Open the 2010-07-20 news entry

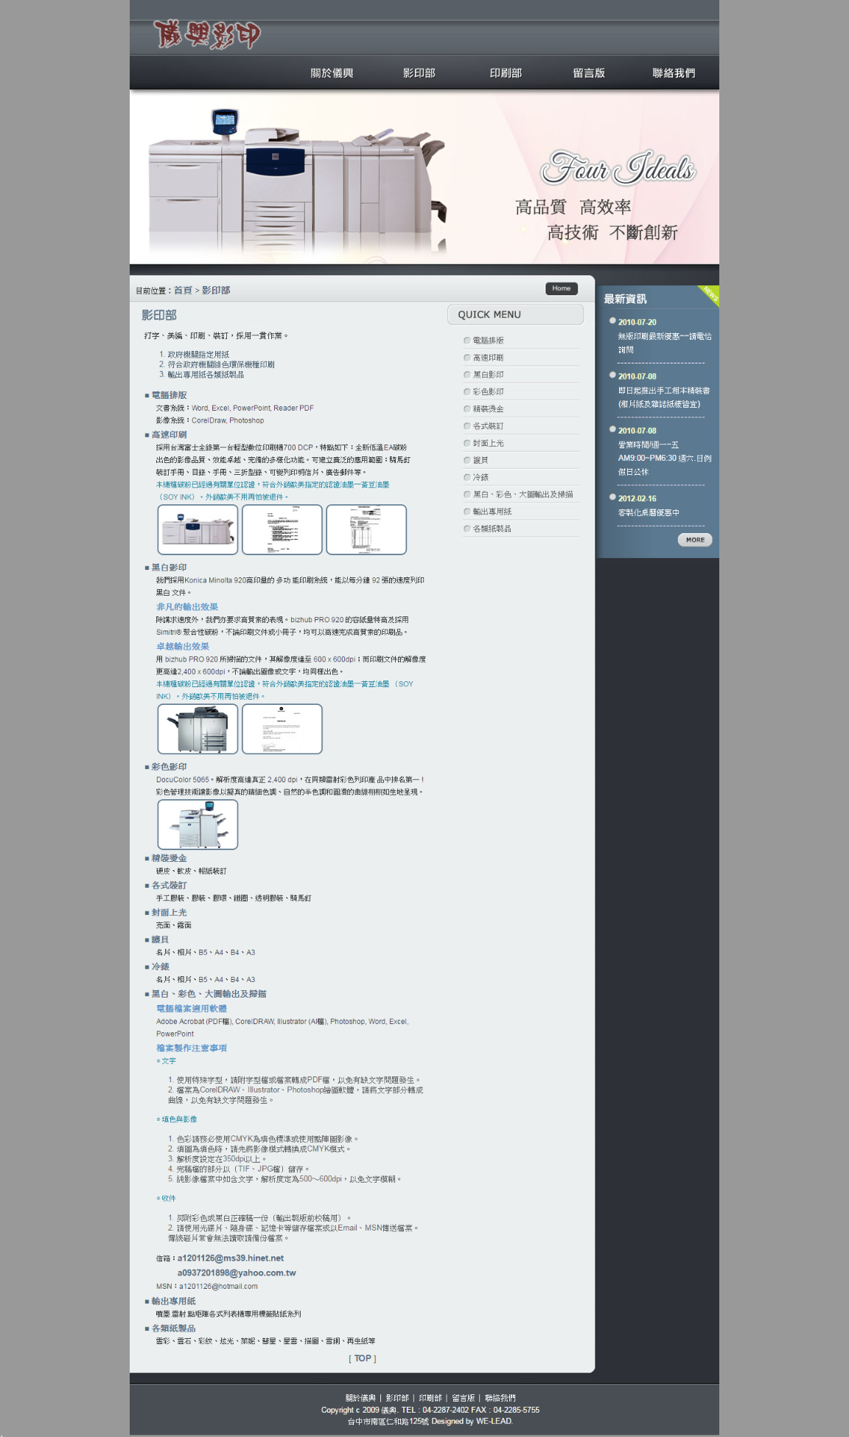pos(637,322)
